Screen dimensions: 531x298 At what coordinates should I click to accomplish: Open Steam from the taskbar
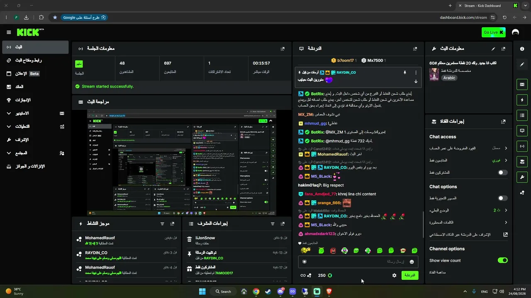click(268, 291)
